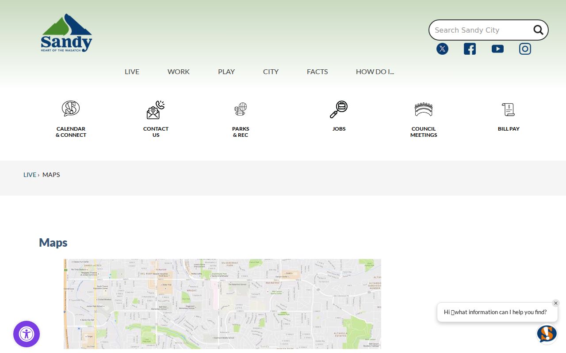Open the LIVE menu
This screenshot has width=566, height=353.
(132, 71)
